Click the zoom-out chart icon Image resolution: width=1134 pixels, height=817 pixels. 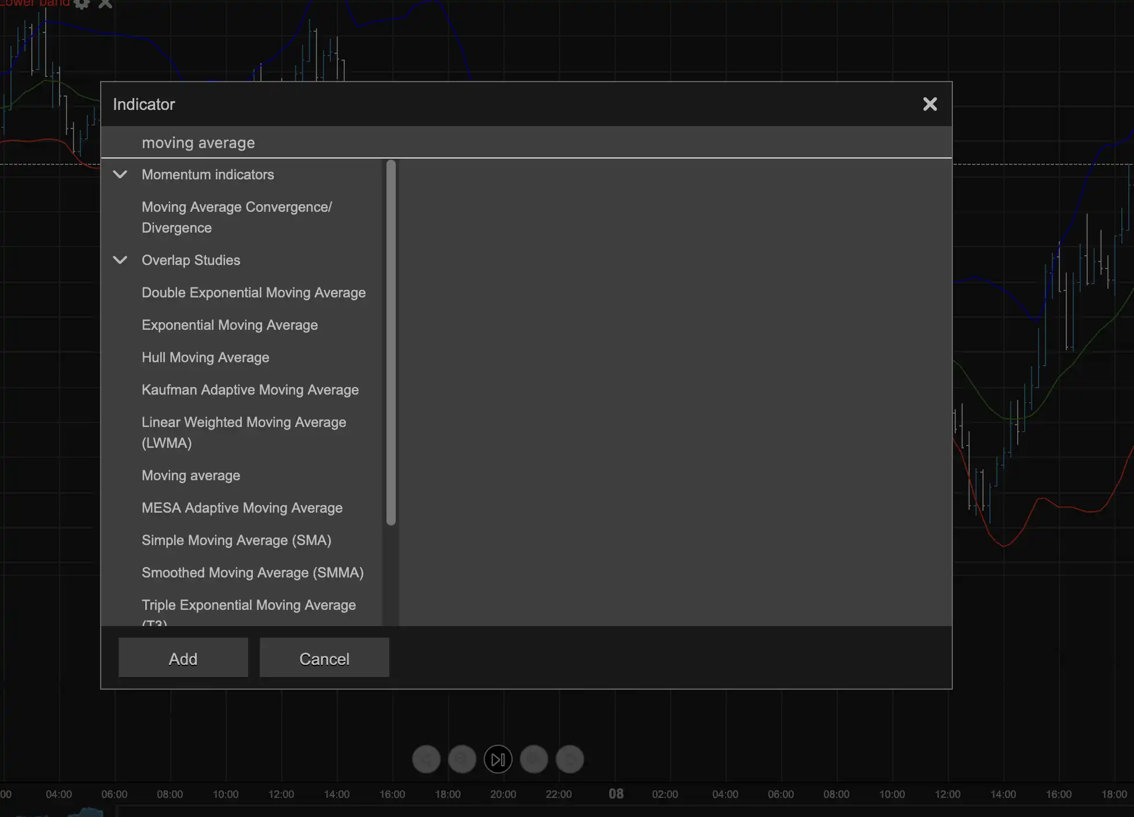pos(462,759)
